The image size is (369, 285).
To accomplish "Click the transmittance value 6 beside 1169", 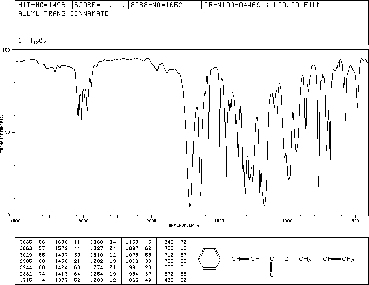I will coord(150,242).
